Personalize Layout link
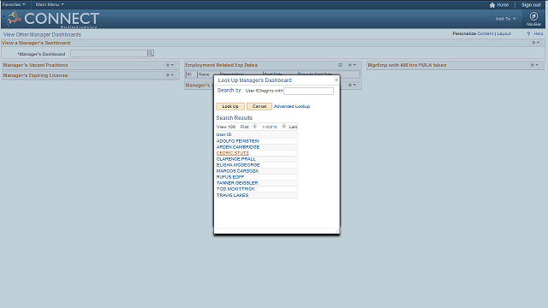Image resolution: width=548 pixels, height=308 pixels. 503,33
